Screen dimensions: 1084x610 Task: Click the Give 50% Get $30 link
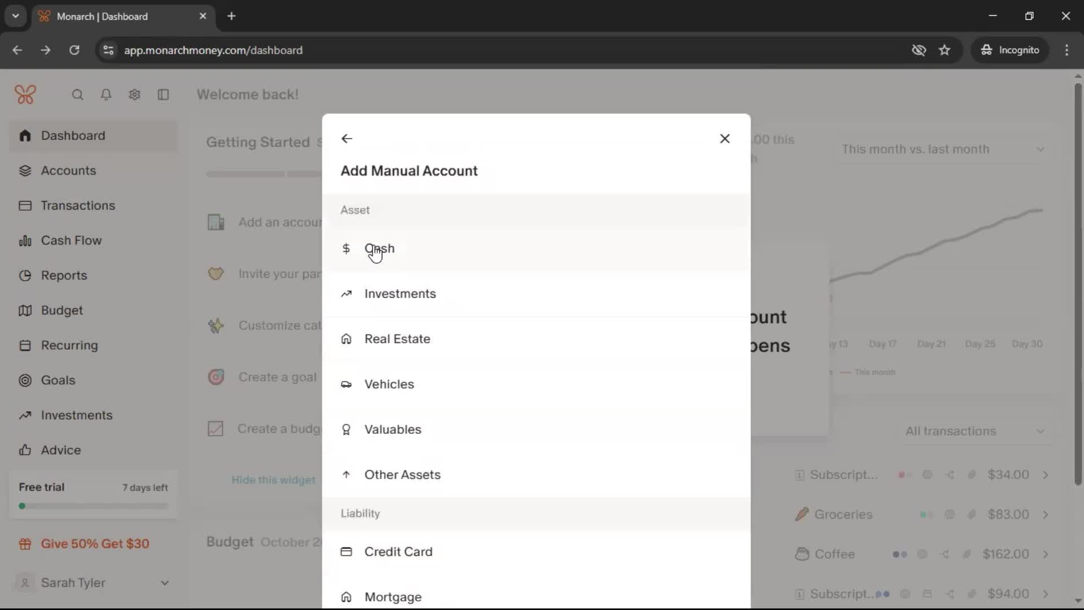pyautogui.click(x=95, y=544)
